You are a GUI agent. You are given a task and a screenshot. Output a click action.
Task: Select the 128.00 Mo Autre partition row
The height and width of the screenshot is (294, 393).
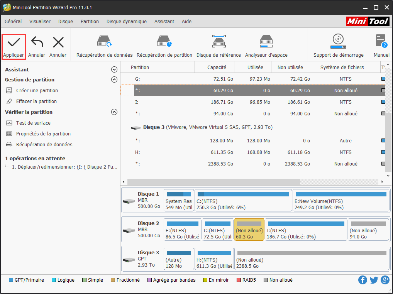[253, 141]
